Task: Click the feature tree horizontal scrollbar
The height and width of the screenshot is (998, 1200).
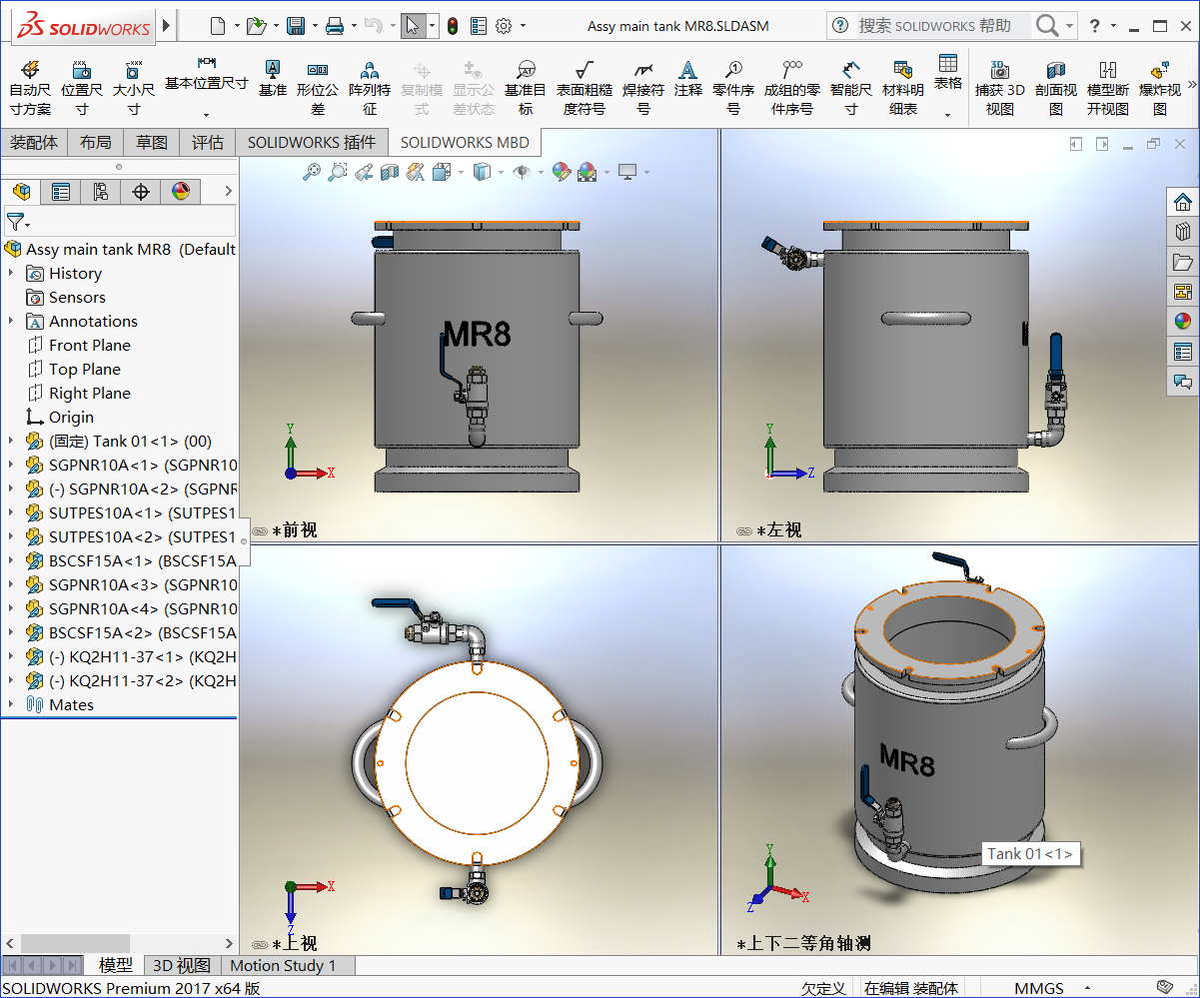Action: [x=76, y=943]
